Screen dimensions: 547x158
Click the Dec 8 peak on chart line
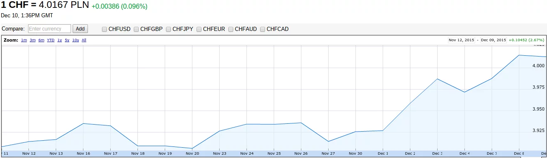point(519,55)
